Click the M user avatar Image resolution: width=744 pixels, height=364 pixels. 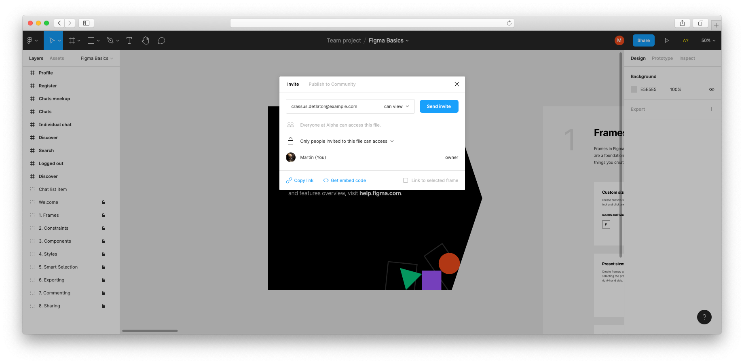click(619, 40)
